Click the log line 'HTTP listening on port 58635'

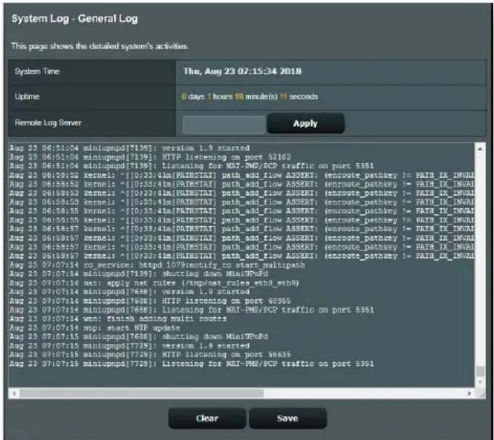point(150,354)
